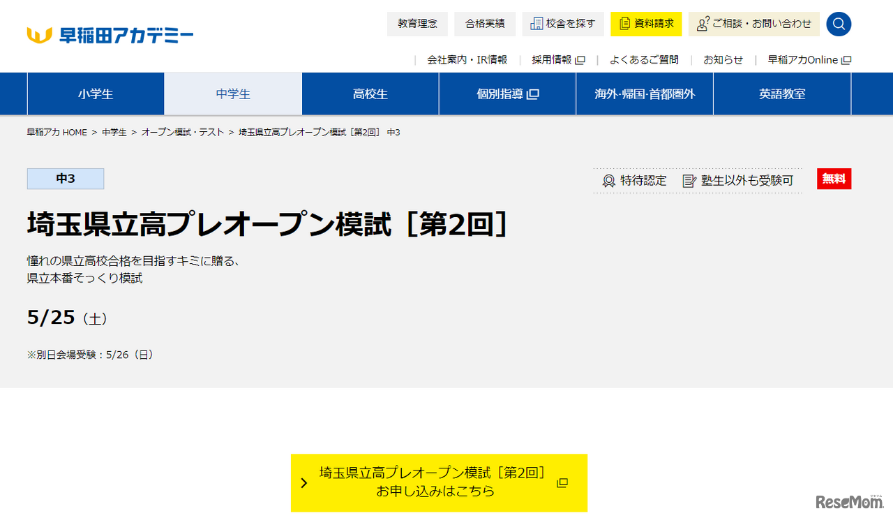Image resolution: width=893 pixels, height=518 pixels.
Task: Open お知らせ link
Action: click(723, 60)
